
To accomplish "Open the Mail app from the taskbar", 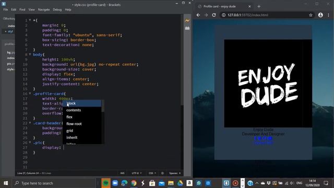I will 161,183.
